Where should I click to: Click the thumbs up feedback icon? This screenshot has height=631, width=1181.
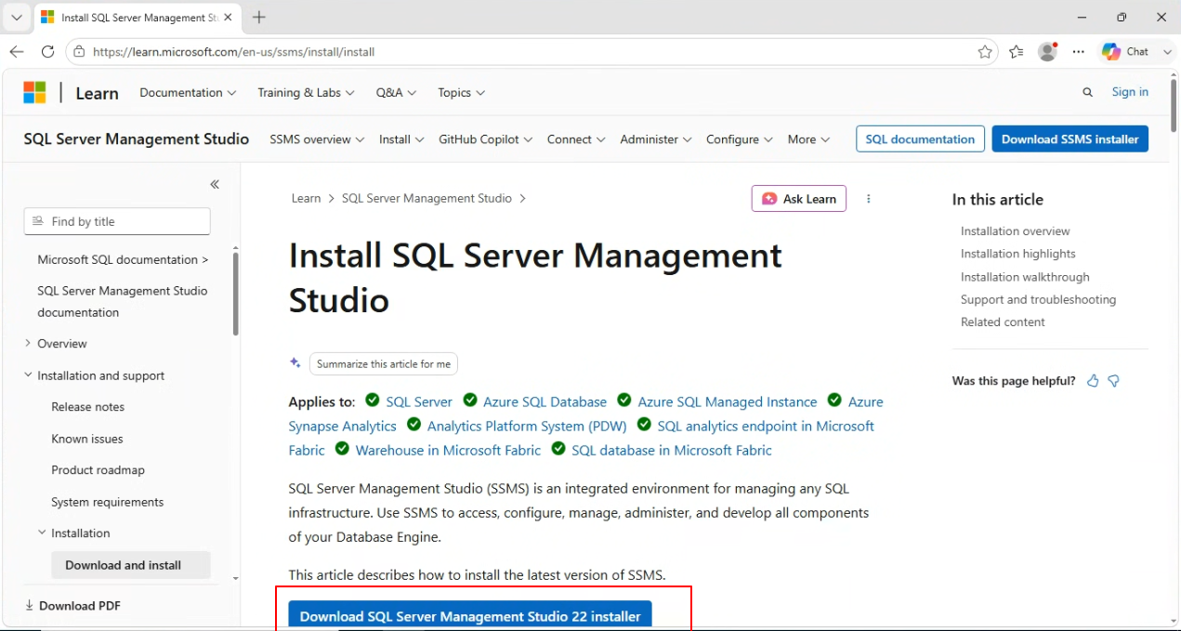(x=1093, y=381)
